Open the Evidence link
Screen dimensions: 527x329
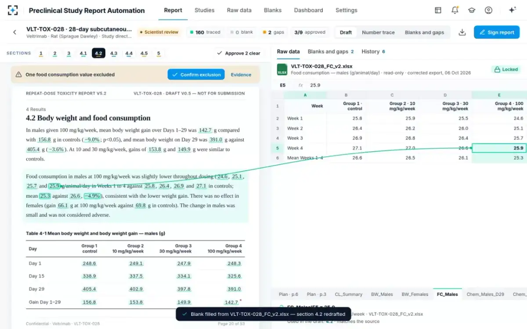(x=241, y=75)
